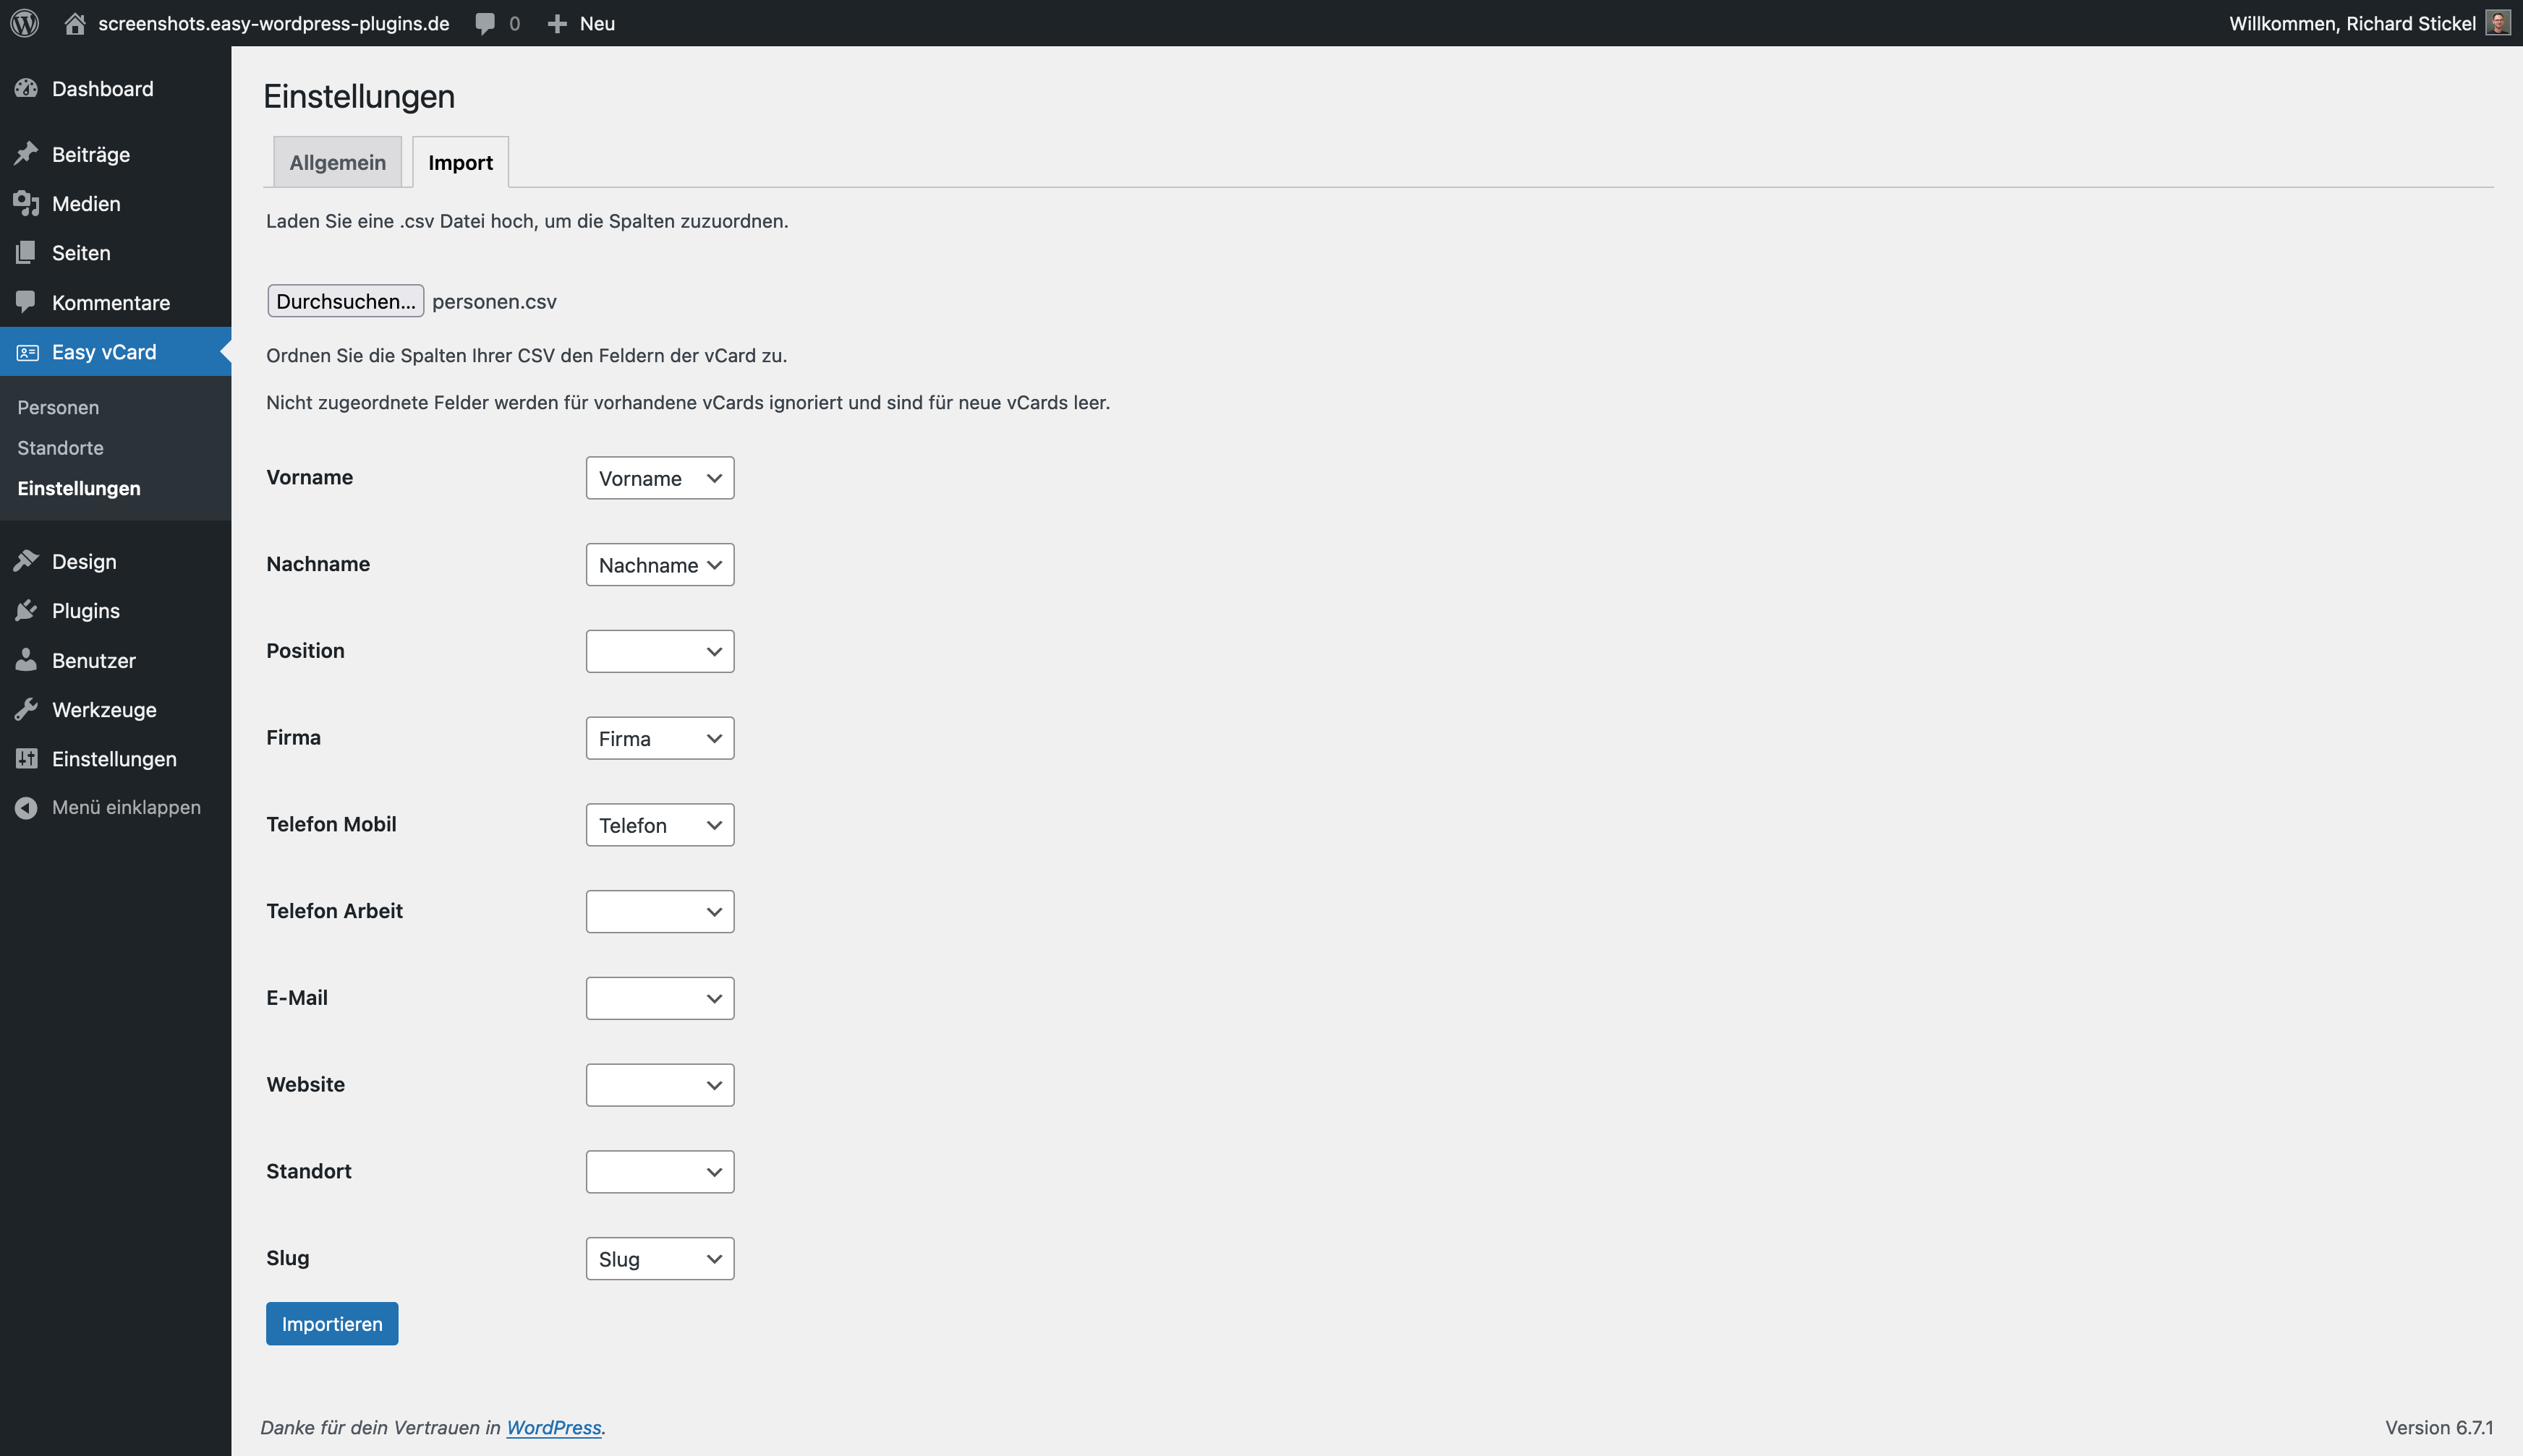The image size is (2523, 1456).
Task: Click the Durchsuchen... file button
Action: click(346, 301)
